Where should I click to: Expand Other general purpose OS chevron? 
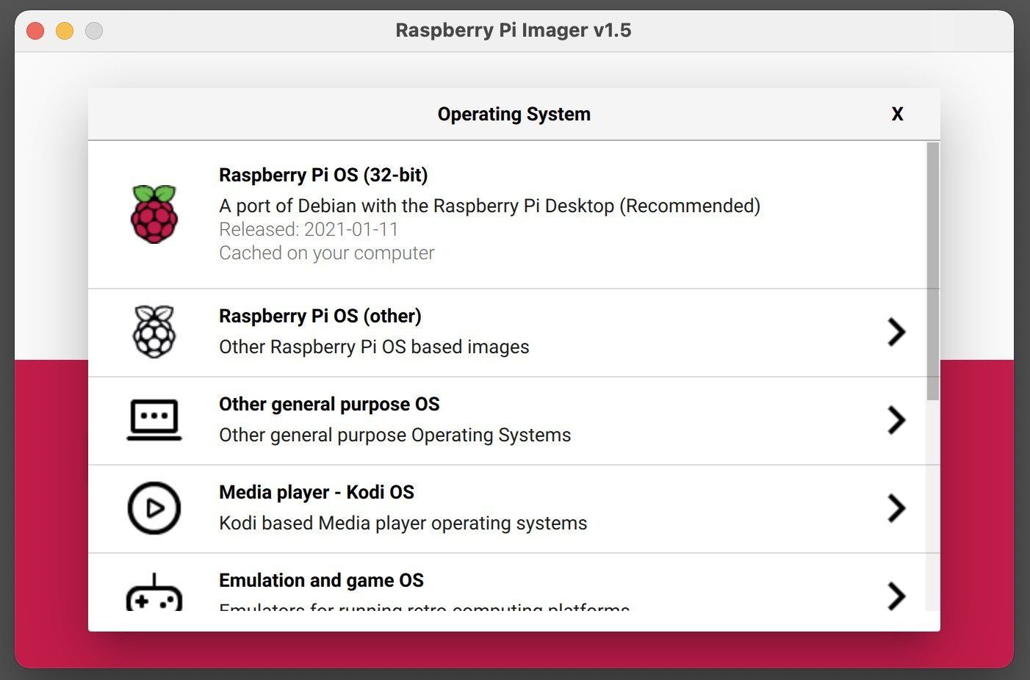tap(896, 420)
